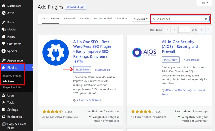Click the Users person icon
The height and width of the screenshot is (131, 215).
pos(4,95)
